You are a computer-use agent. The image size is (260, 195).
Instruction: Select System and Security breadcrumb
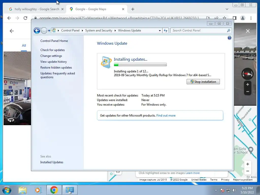99,30
